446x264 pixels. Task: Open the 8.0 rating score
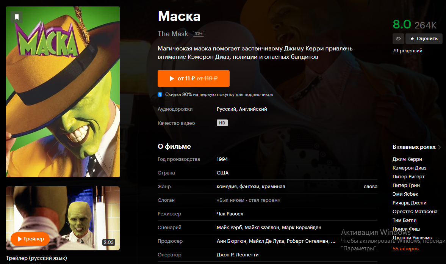pos(402,24)
